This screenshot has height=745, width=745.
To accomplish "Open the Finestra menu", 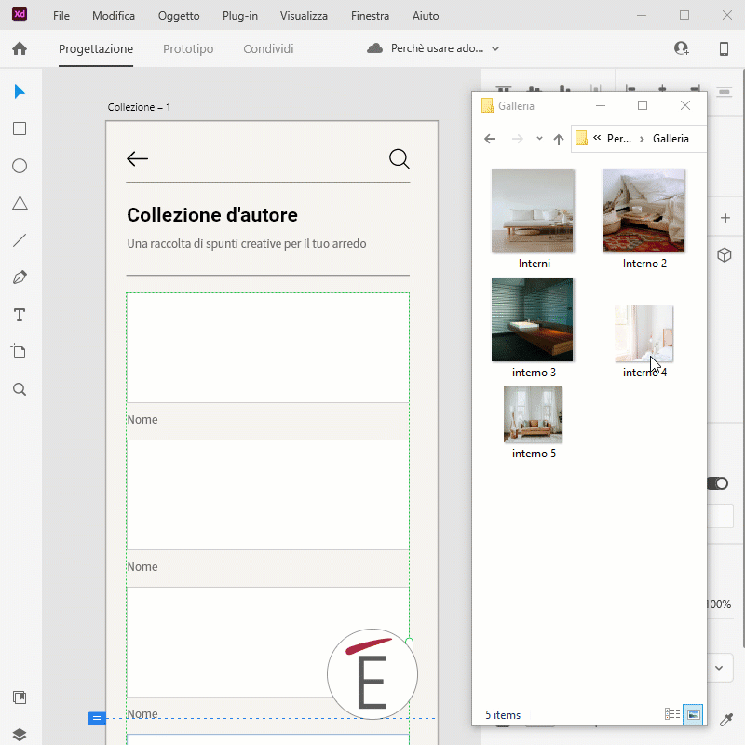I will (x=370, y=16).
